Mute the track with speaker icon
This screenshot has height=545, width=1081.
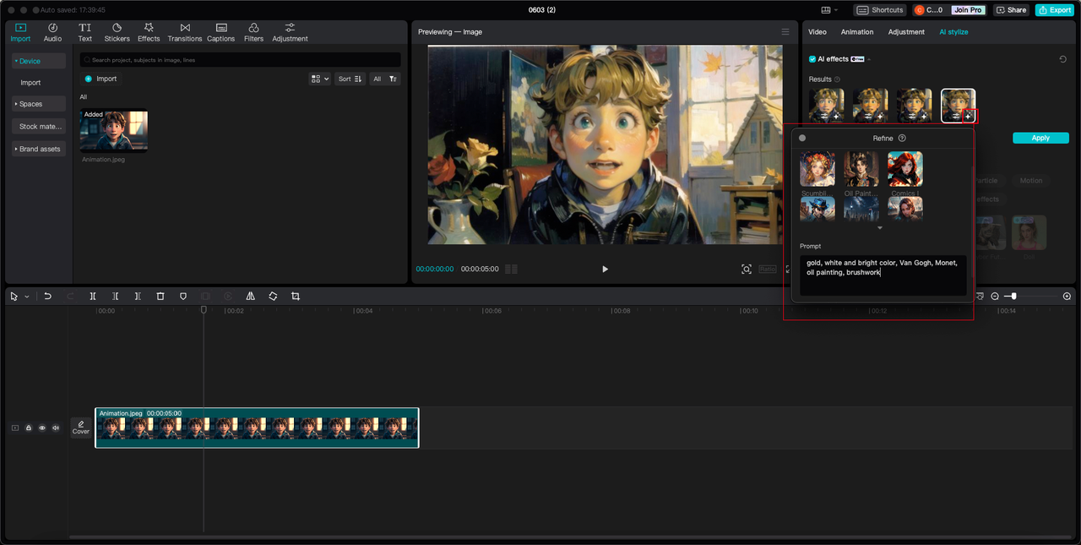(56, 428)
